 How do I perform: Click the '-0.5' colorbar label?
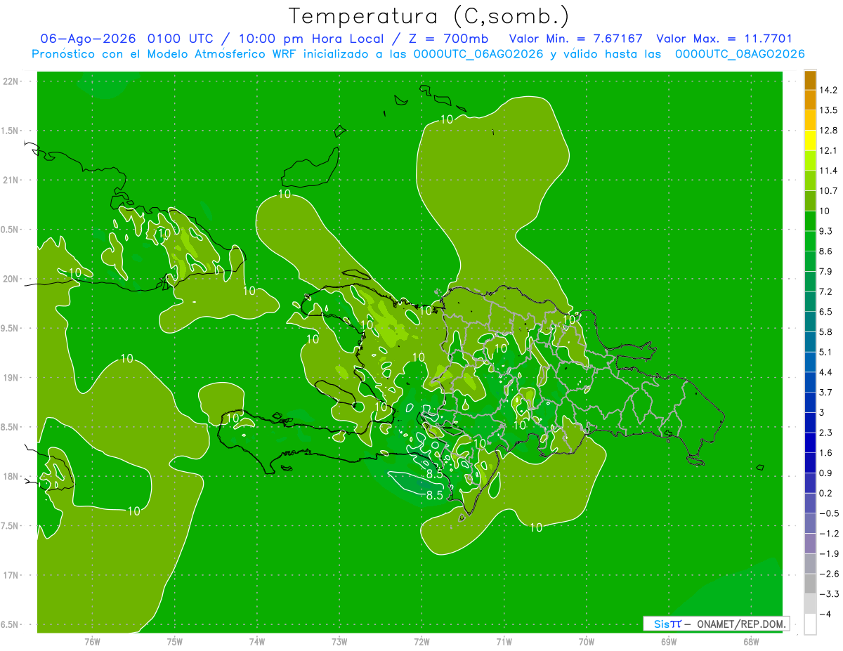pyautogui.click(x=828, y=514)
